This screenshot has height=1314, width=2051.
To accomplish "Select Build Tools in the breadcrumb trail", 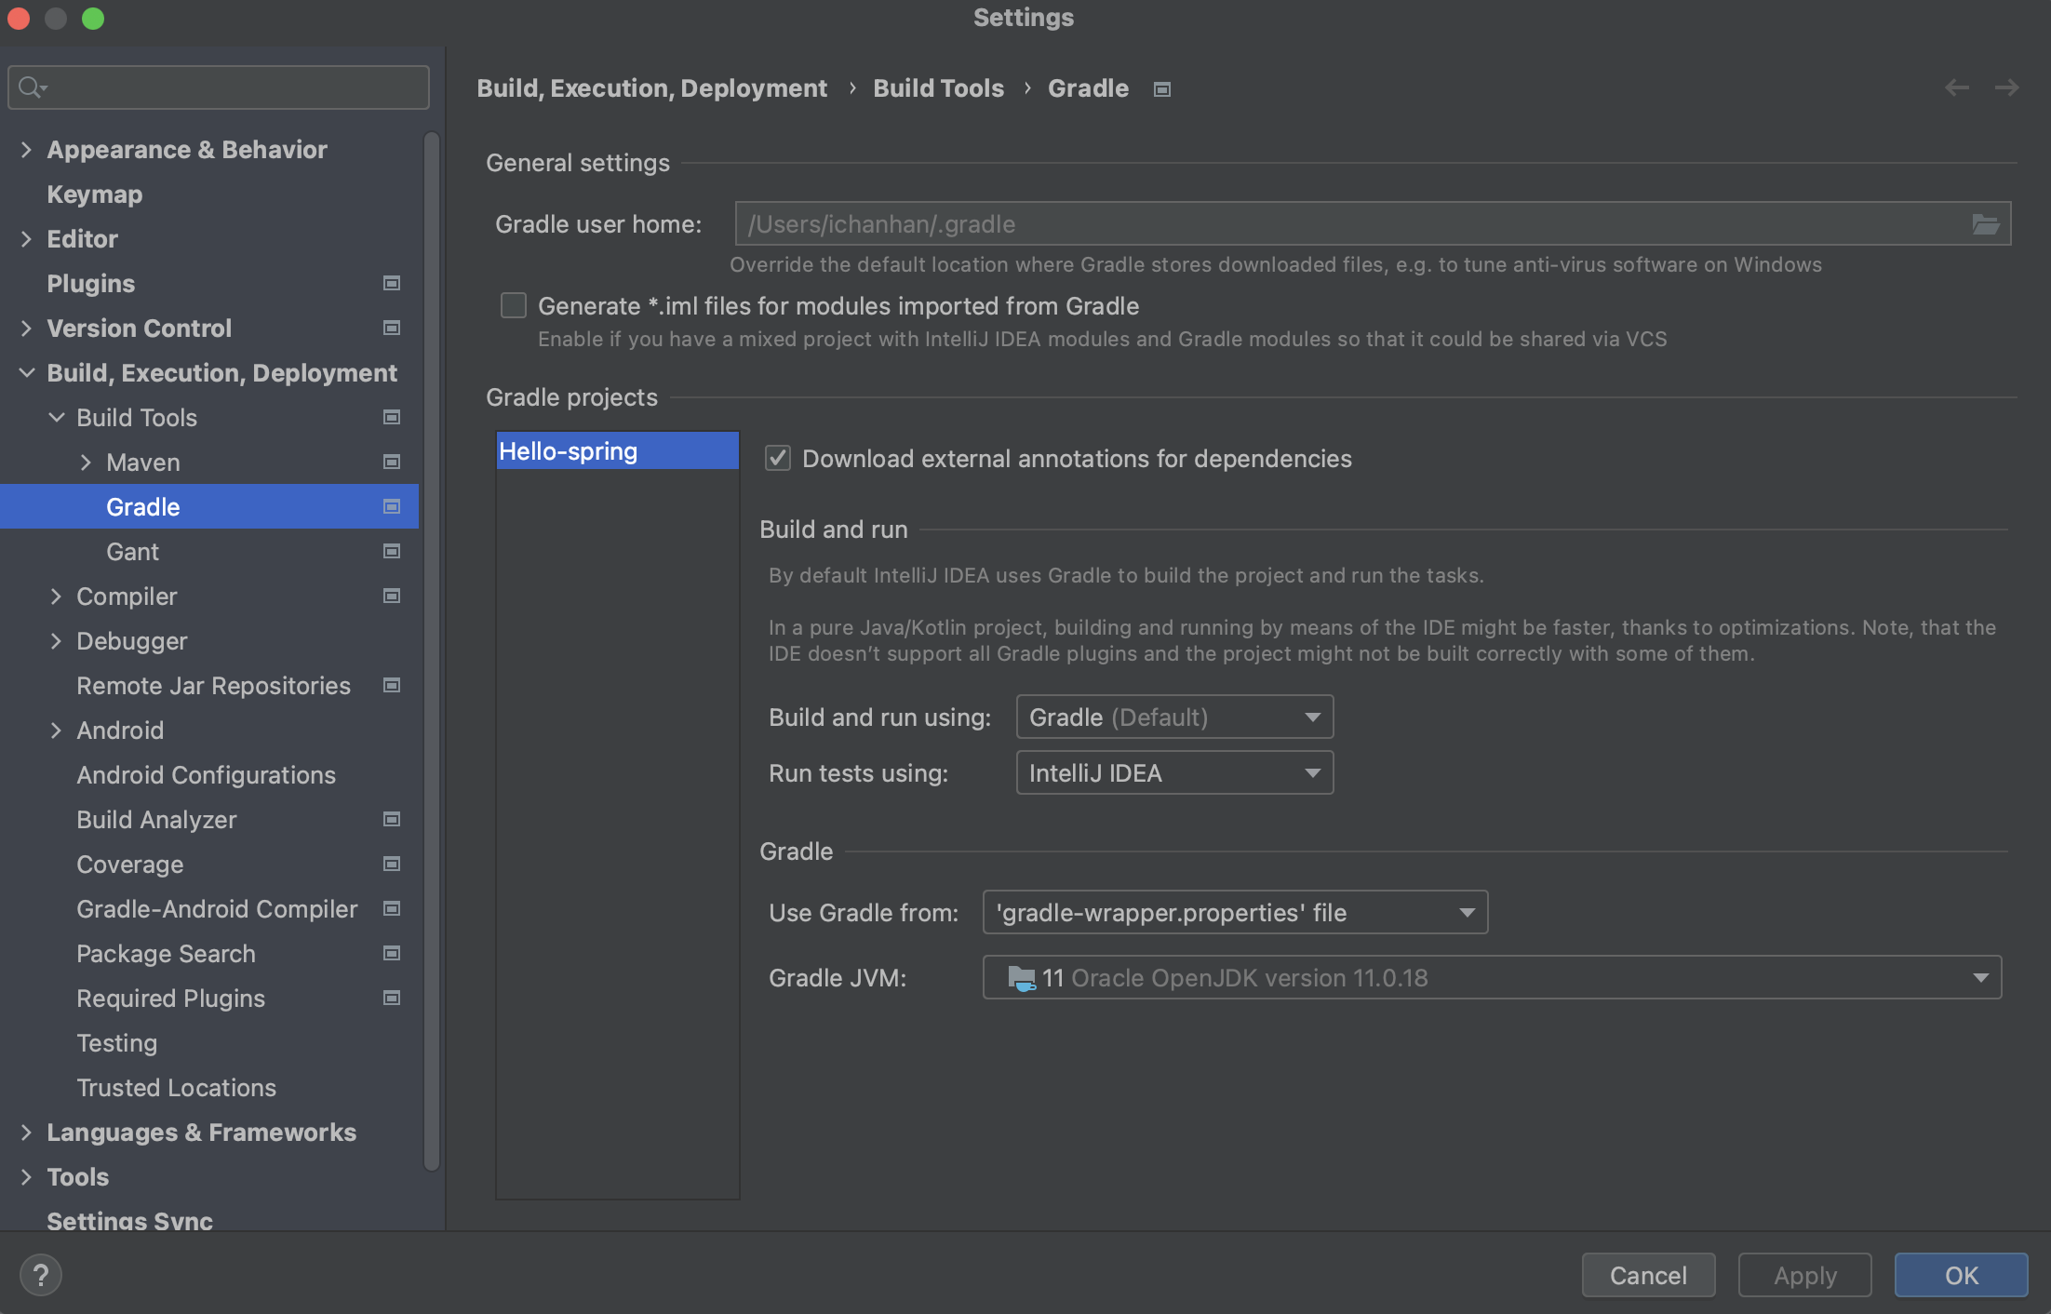I will coord(939,87).
